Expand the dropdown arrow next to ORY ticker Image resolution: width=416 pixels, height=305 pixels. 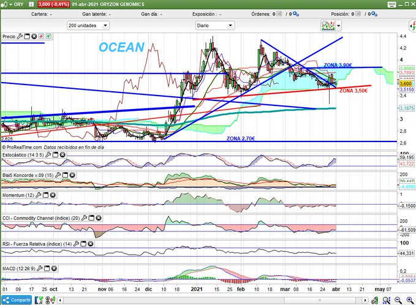10,4
